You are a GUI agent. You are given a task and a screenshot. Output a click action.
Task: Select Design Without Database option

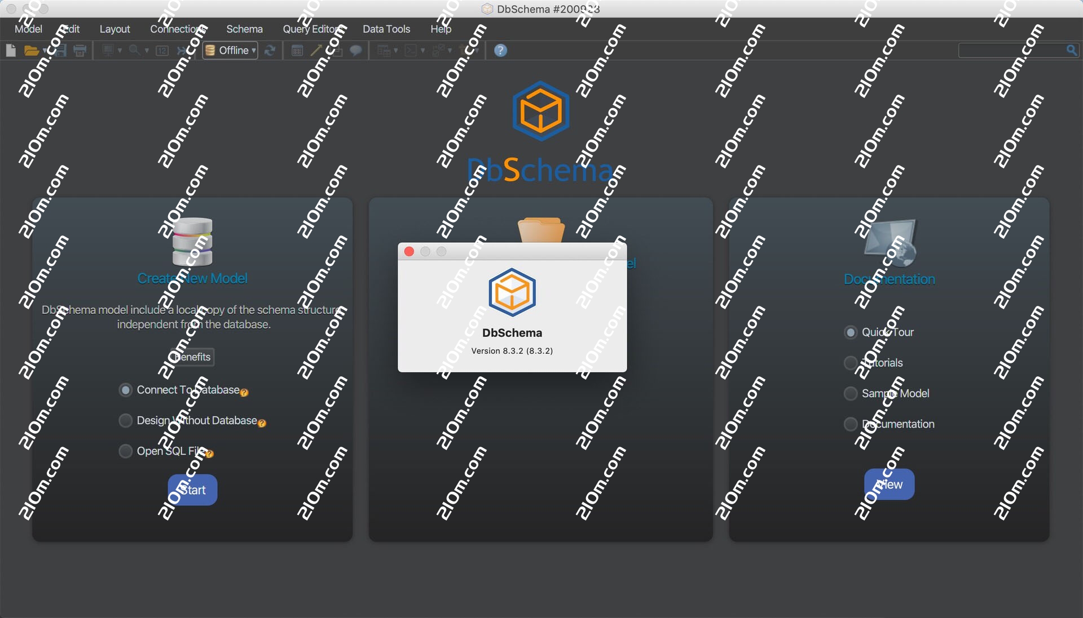(126, 420)
